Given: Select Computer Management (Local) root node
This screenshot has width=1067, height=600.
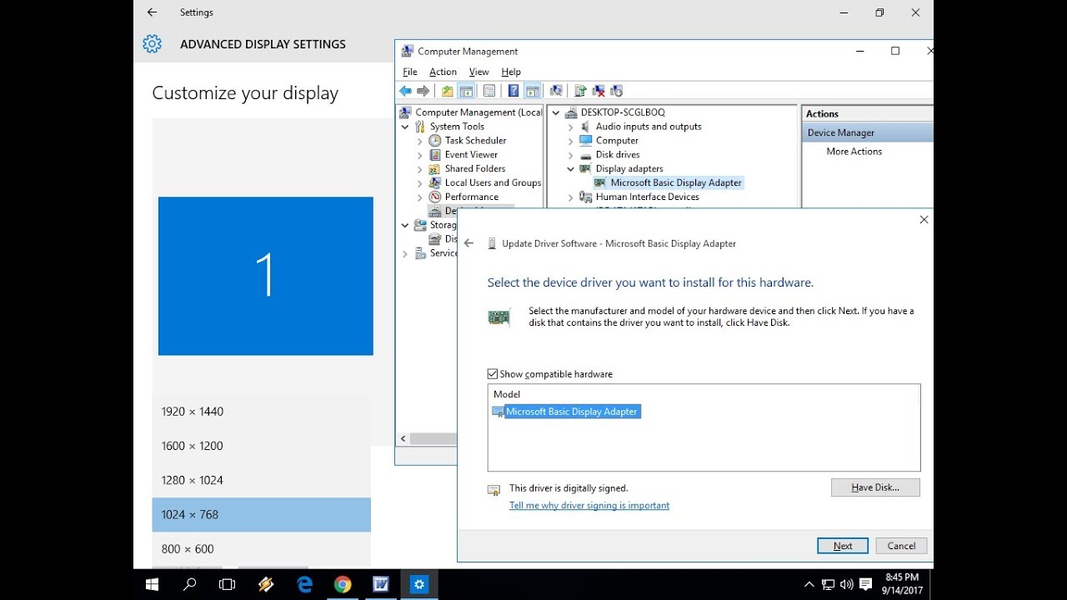Looking at the screenshot, I should tap(471, 112).
